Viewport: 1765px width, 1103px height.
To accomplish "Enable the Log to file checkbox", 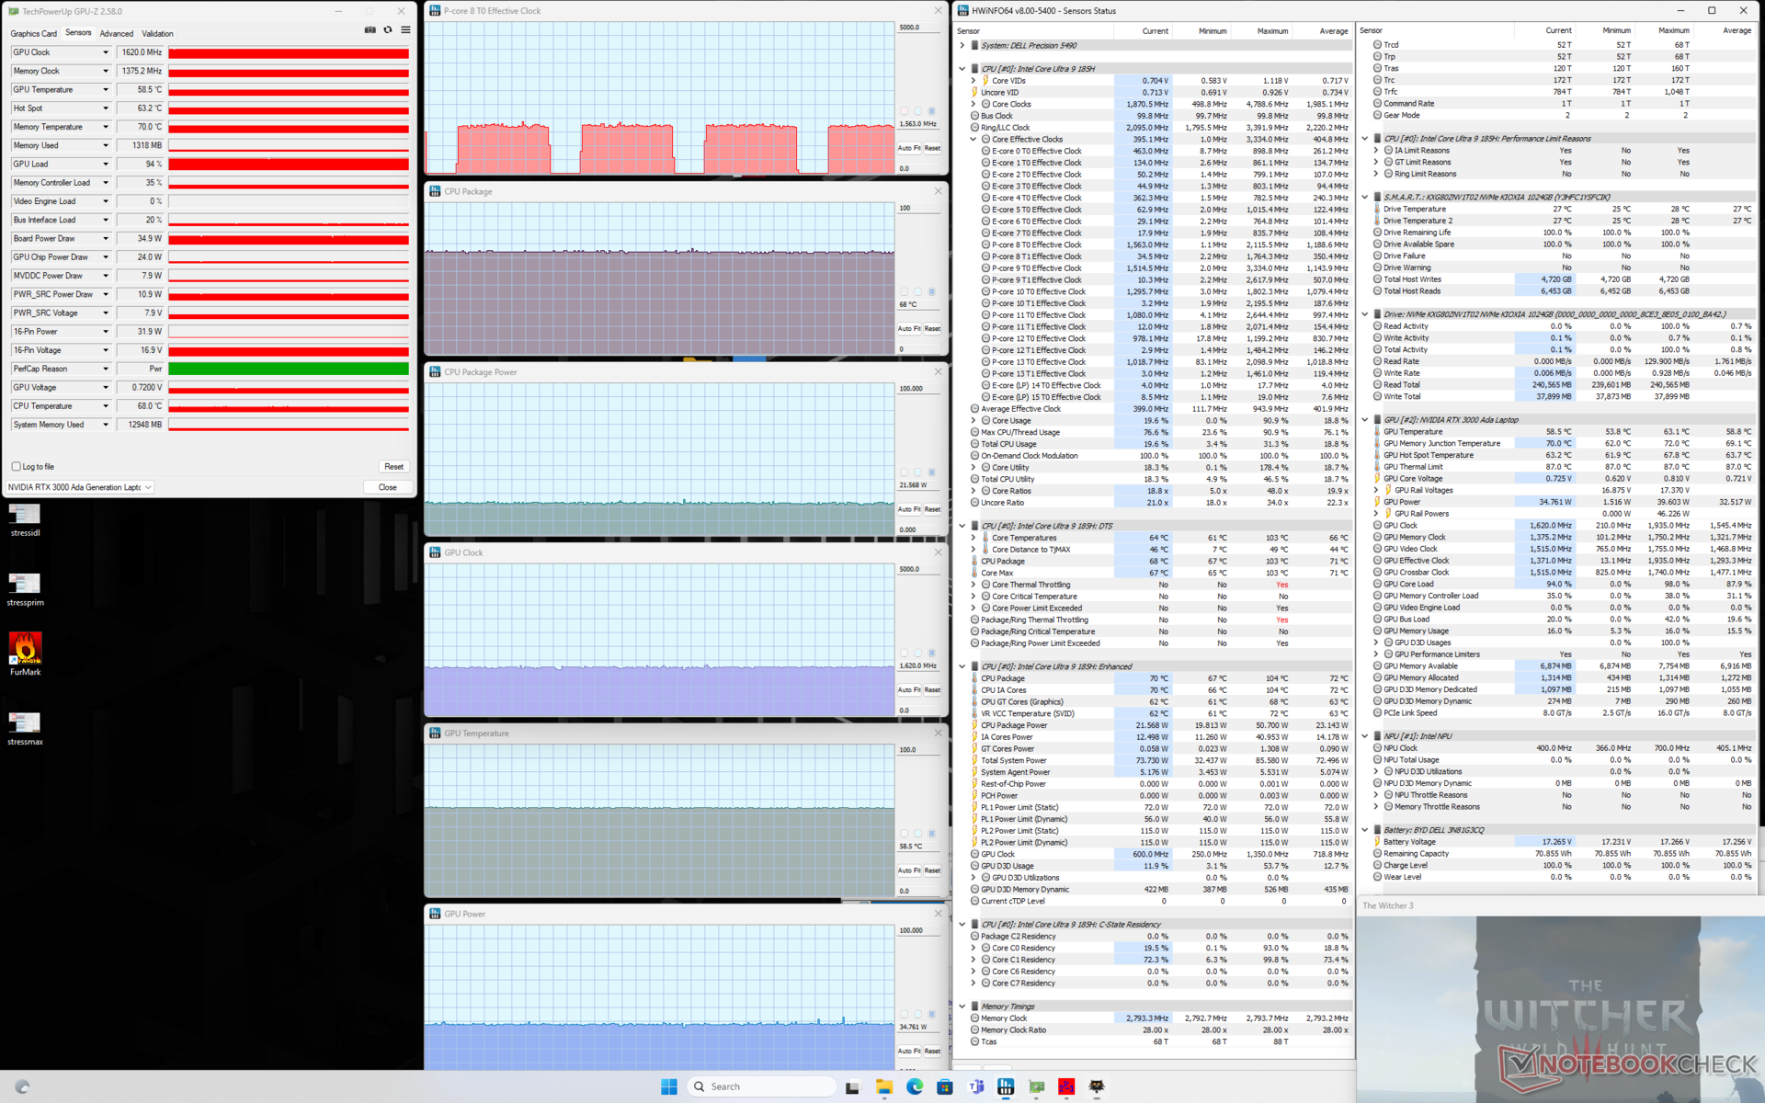I will coord(17,467).
